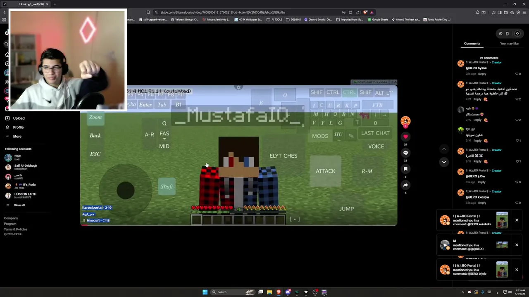529x297 pixels.
Task: Open the Windows Start menu
Action: [205, 292]
